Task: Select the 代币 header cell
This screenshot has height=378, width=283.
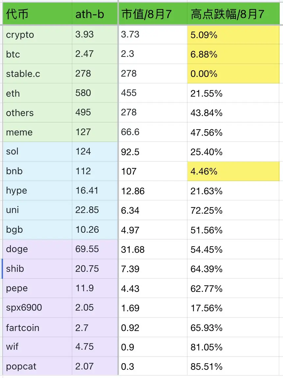Action: (x=38, y=14)
